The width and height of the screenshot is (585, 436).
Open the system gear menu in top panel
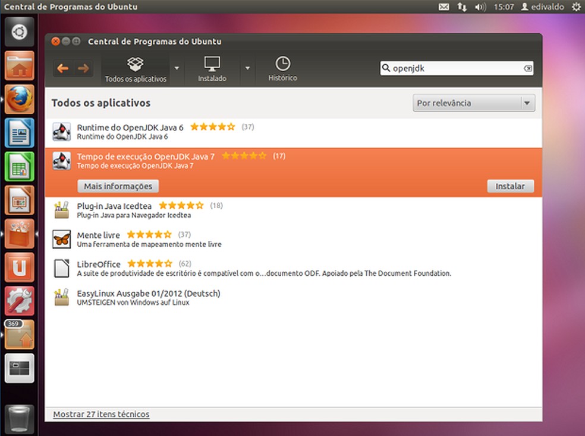coord(576,7)
